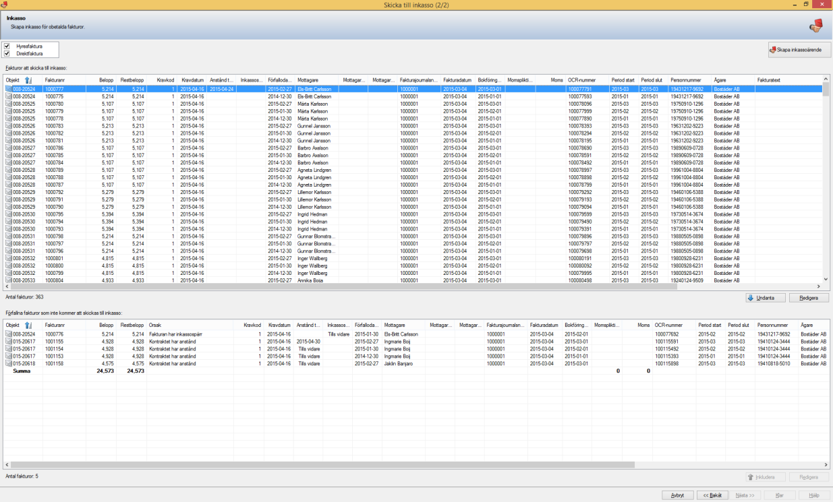Sort upper list by Mottagare column header
The width and height of the screenshot is (833, 502).
318,80
